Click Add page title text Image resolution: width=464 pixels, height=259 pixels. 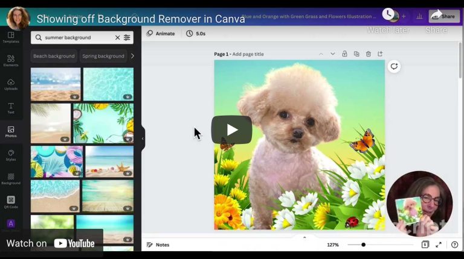(x=248, y=54)
